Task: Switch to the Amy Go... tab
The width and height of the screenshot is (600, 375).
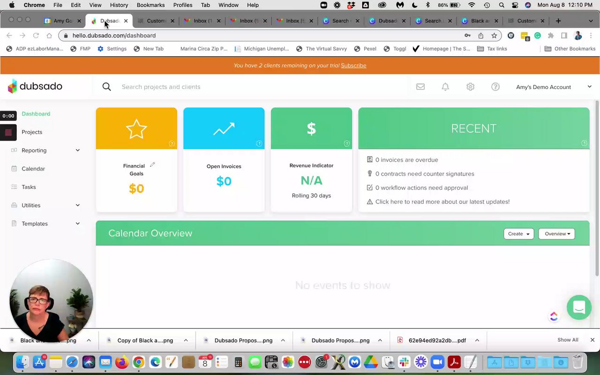Action: click(63, 21)
